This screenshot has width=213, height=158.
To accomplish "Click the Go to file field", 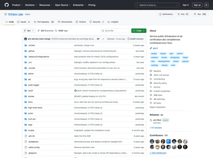I will tap(115, 31).
